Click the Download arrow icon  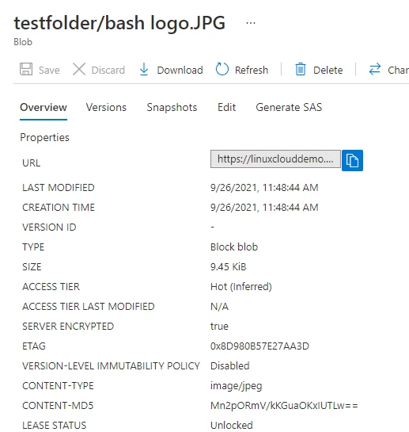tap(144, 69)
